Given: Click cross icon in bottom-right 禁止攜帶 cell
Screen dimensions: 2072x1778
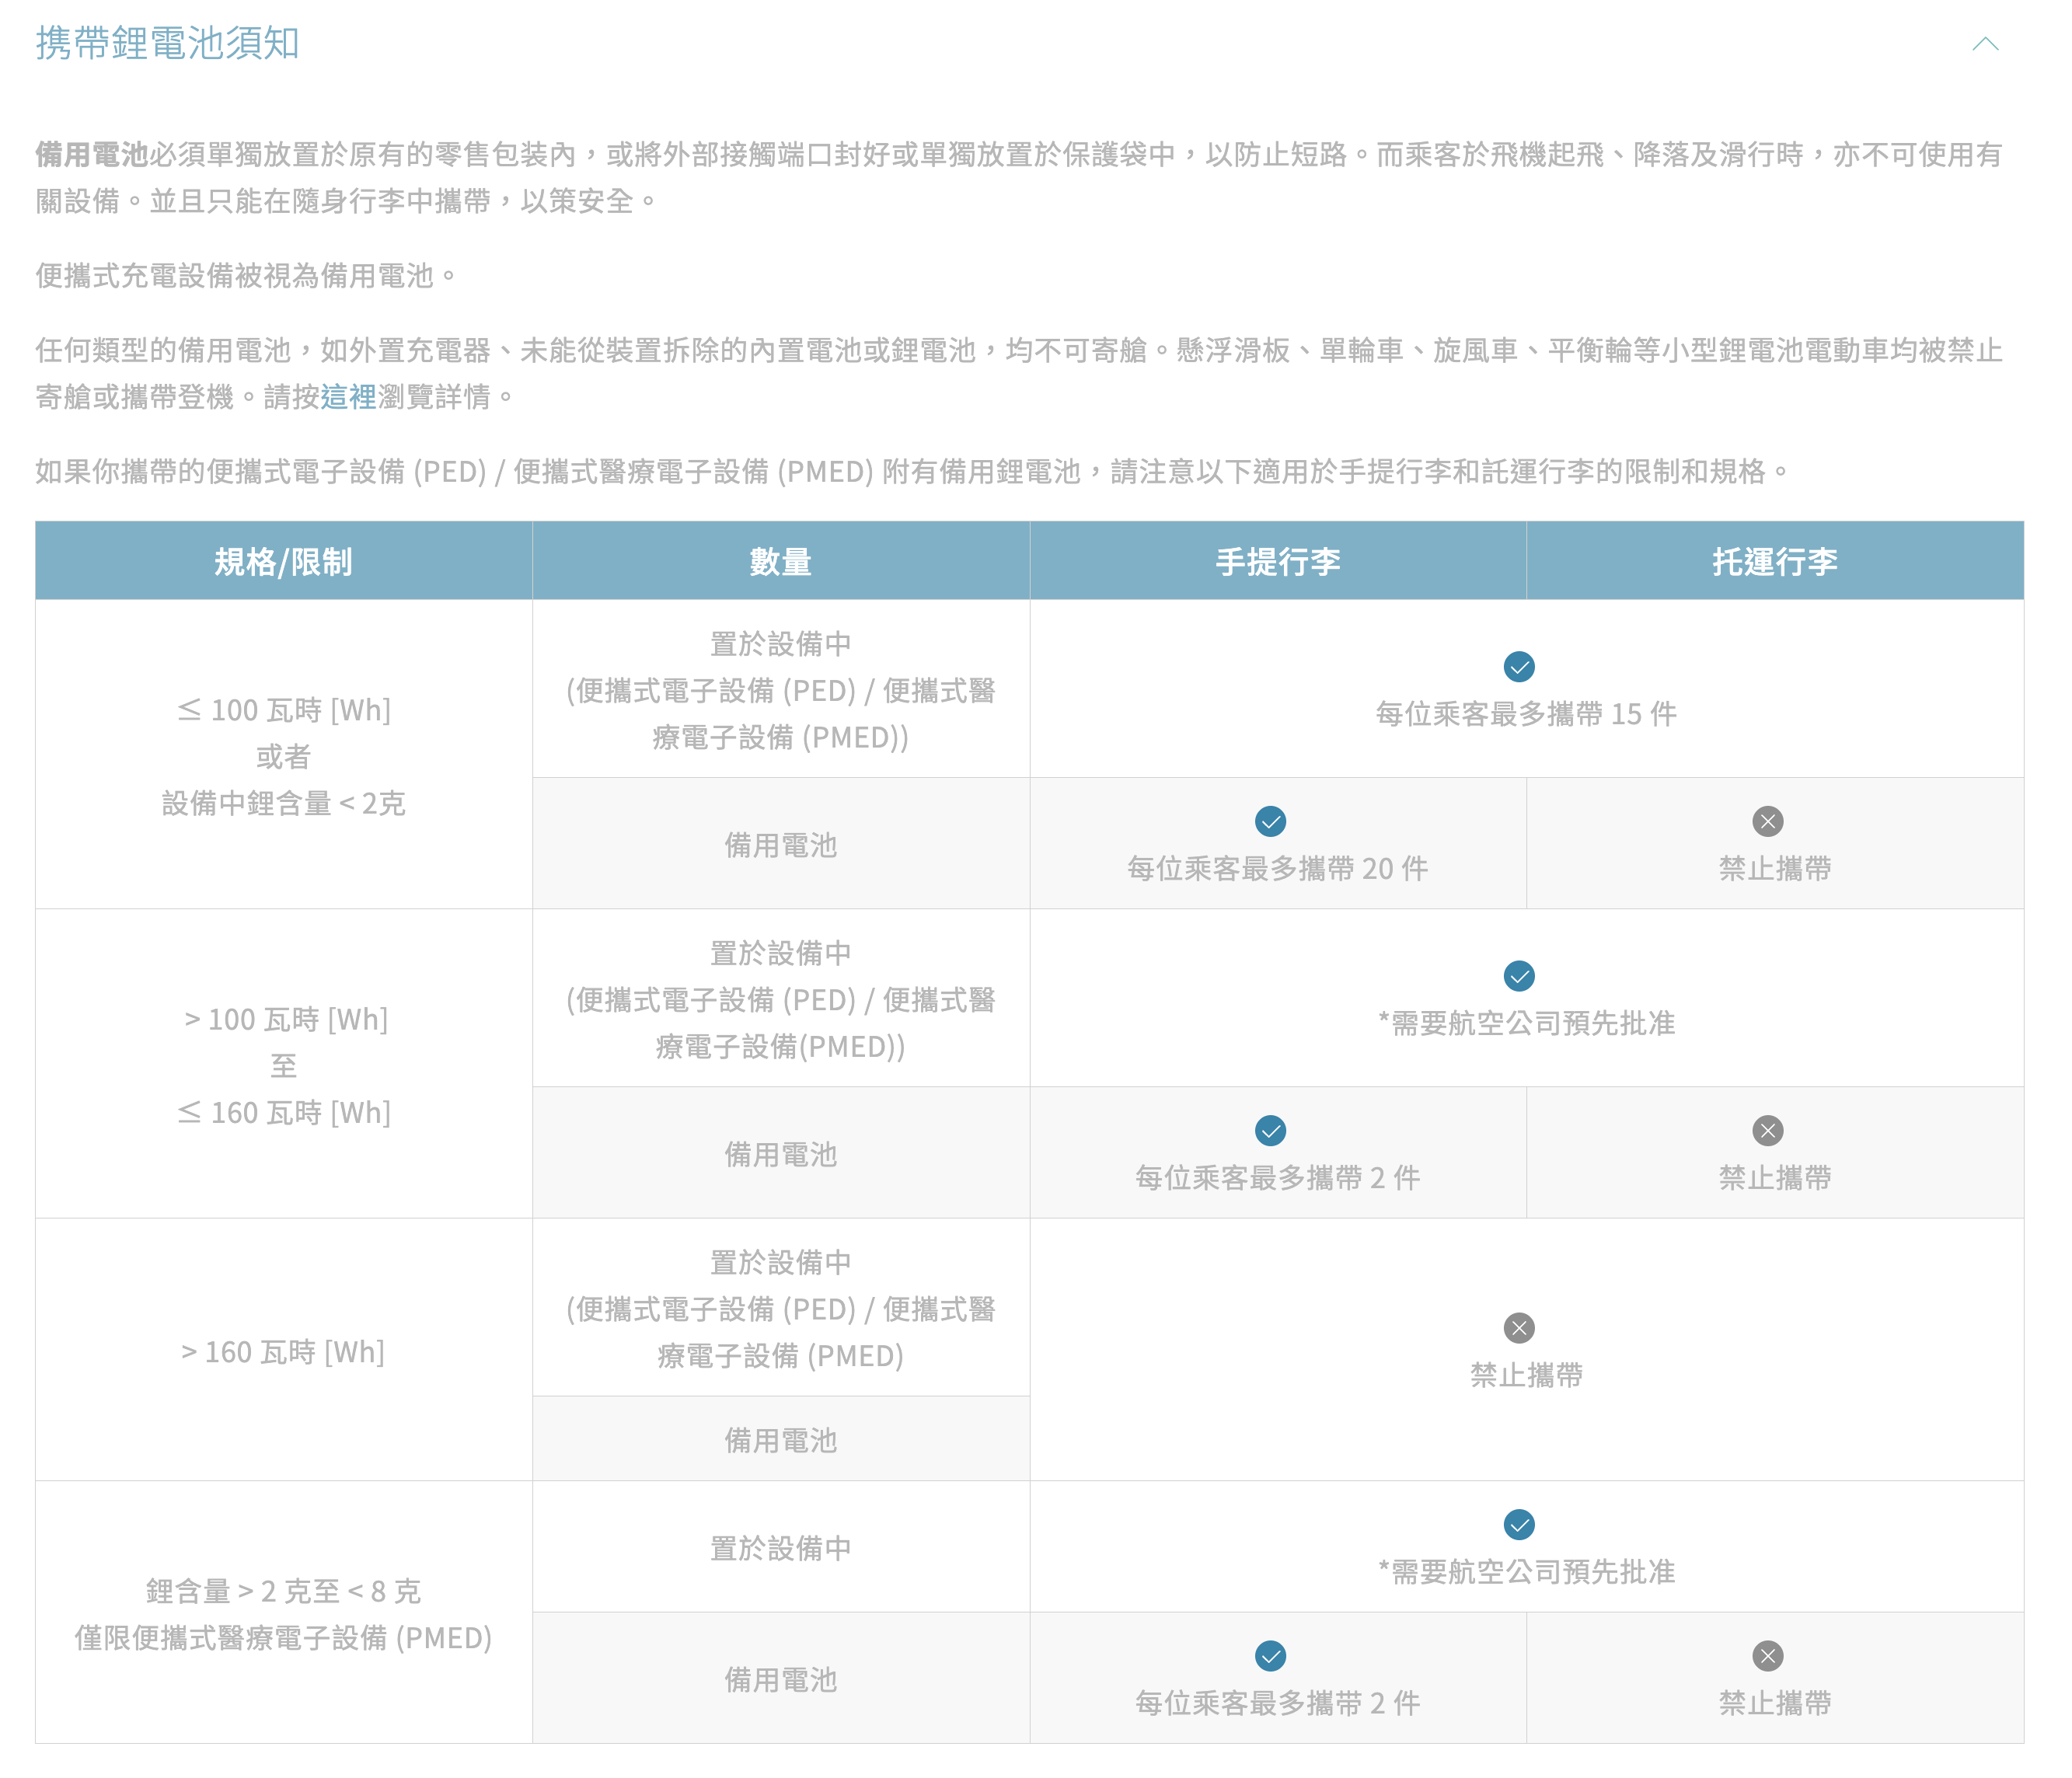Looking at the screenshot, I should click(x=1767, y=1655).
